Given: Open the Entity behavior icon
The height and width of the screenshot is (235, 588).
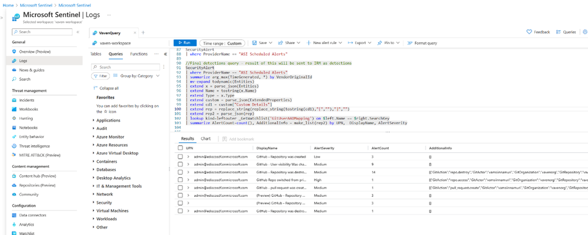Looking at the screenshot, I should click(14, 137).
